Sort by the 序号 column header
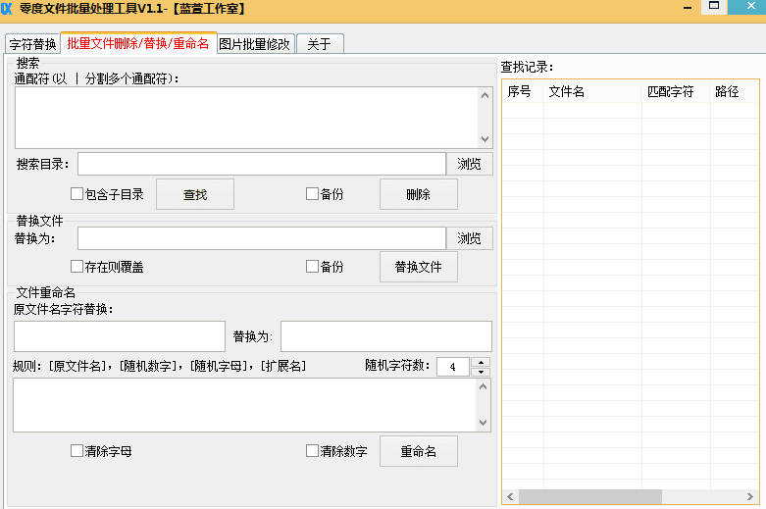766x509 pixels. (523, 91)
